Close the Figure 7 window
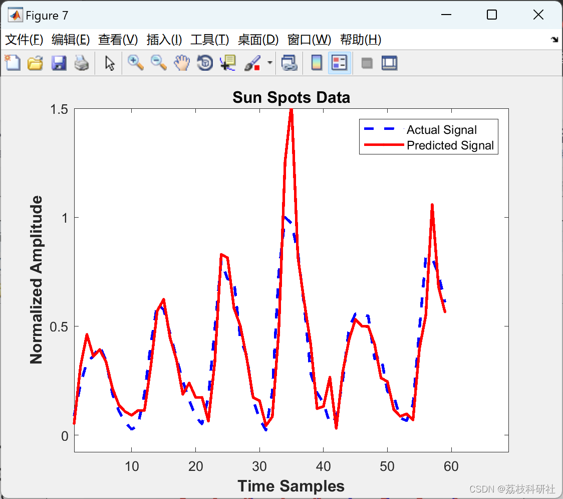563x499 pixels. click(x=538, y=15)
